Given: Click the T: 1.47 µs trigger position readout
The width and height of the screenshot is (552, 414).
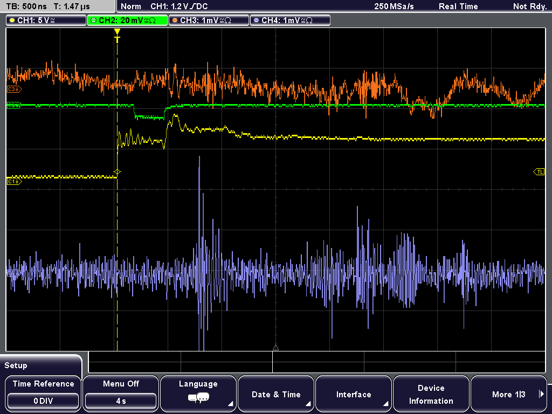Looking at the screenshot, I should (x=72, y=6).
